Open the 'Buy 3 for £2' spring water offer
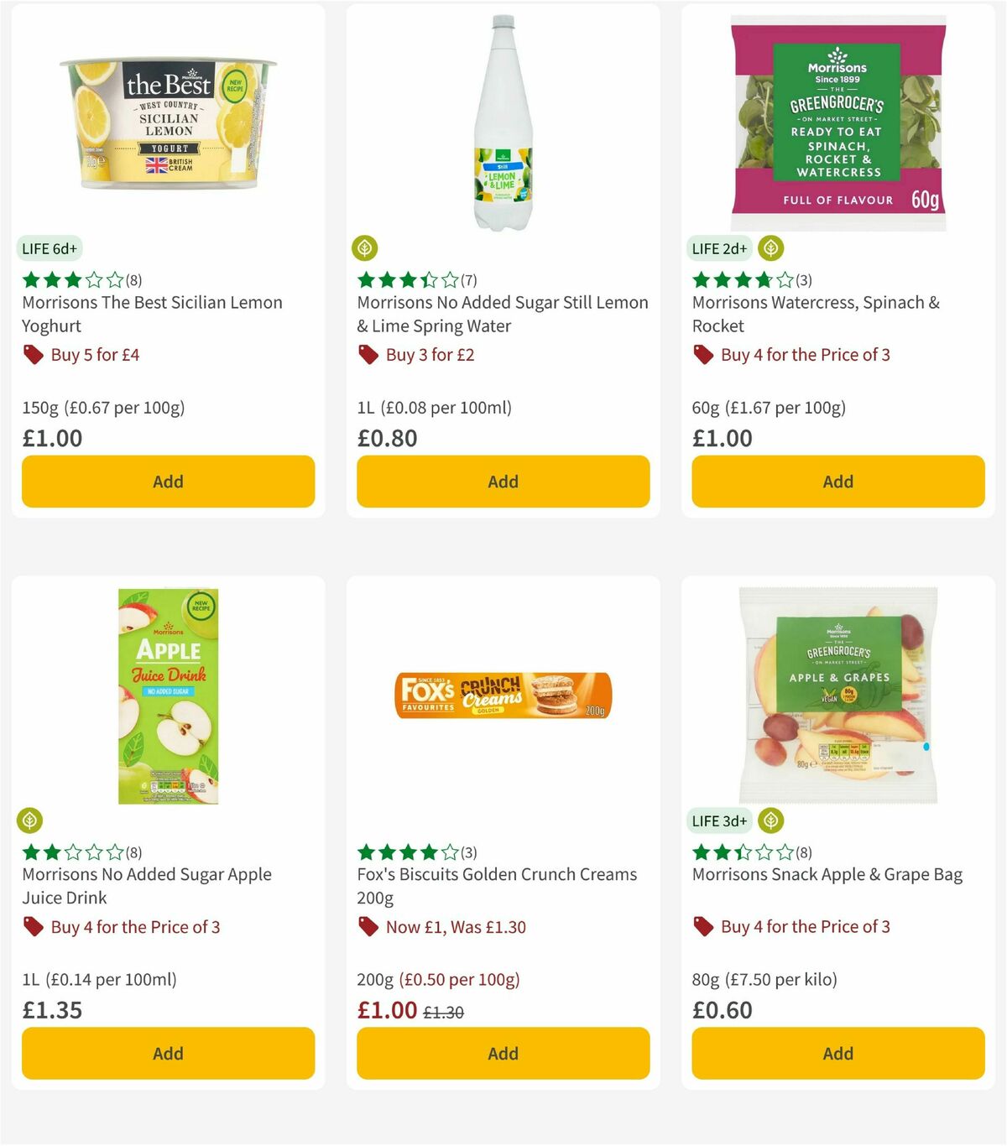Viewport: 1007px width, 1146px height. pos(430,355)
